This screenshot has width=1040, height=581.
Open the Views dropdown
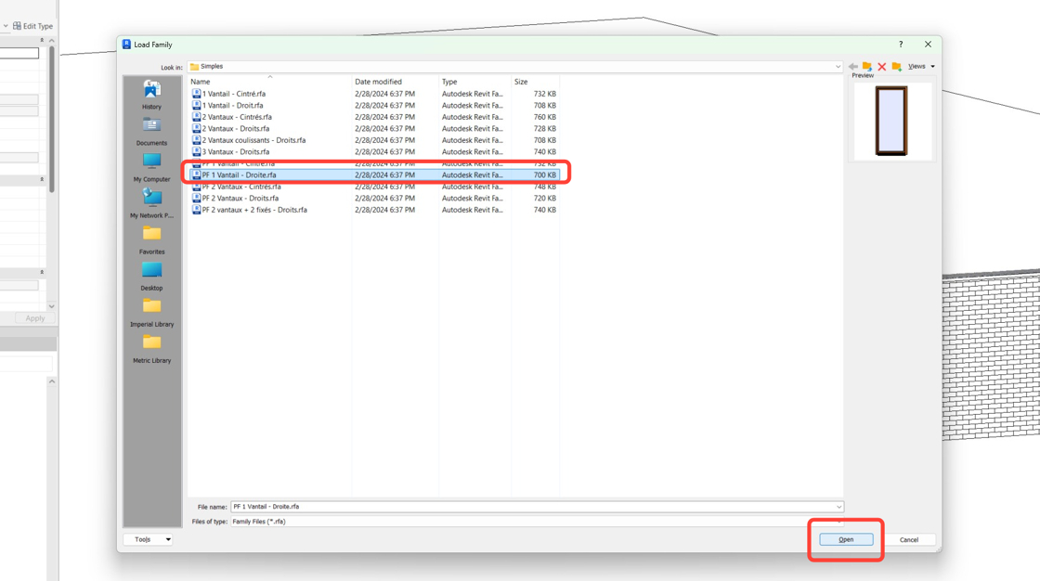[x=919, y=66]
